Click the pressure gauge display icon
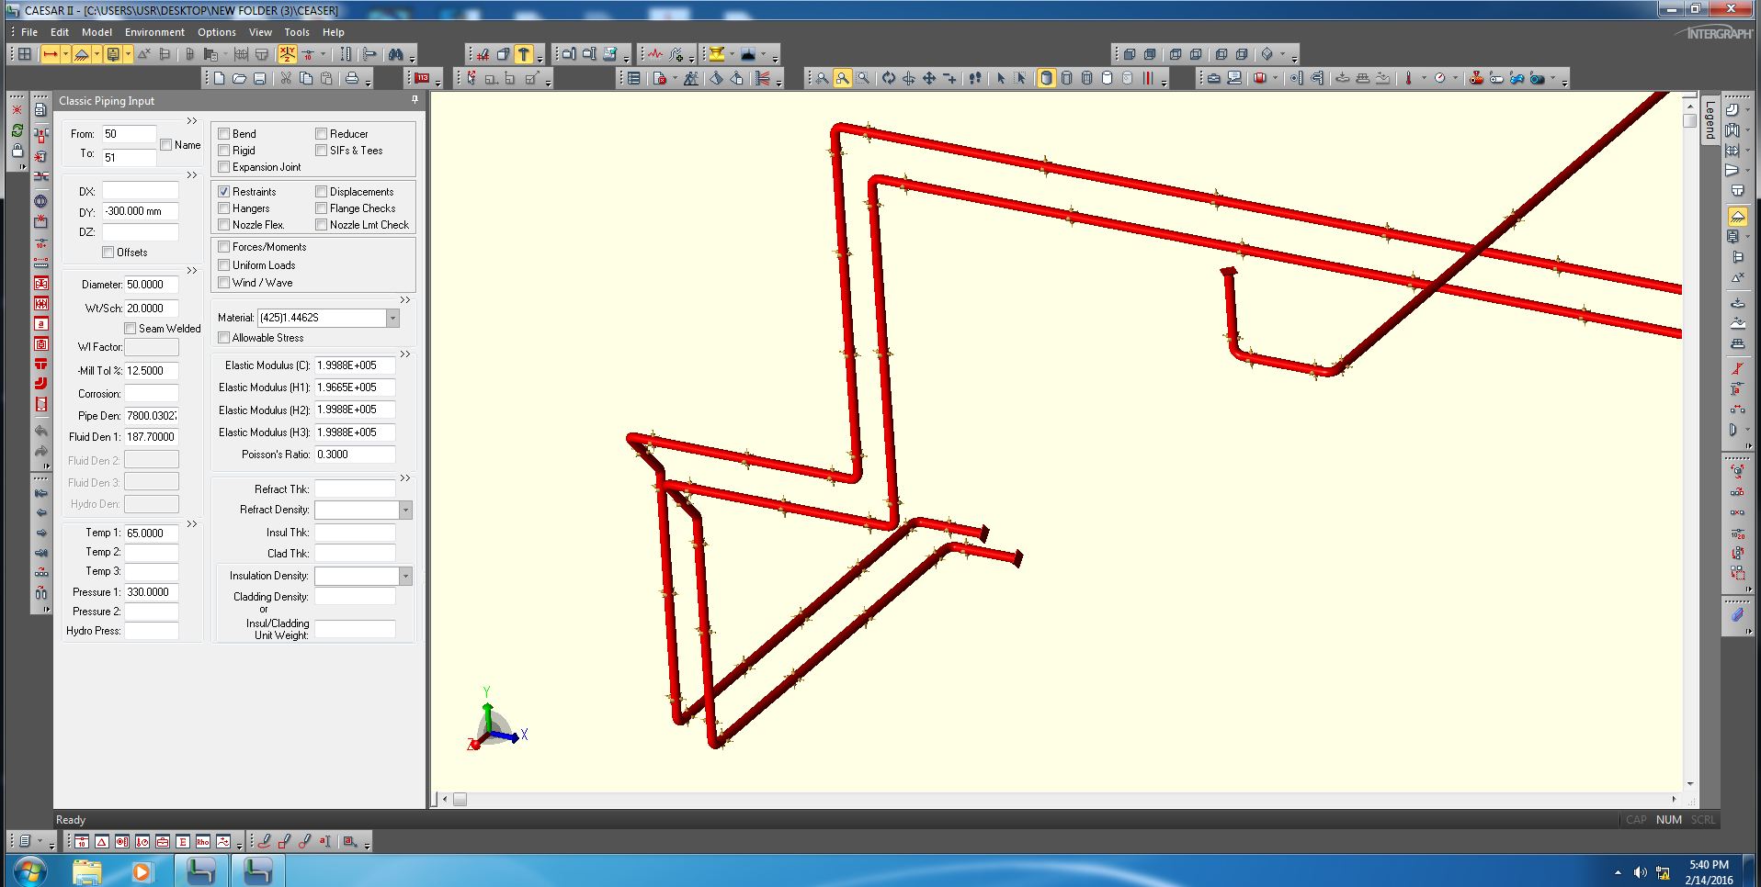The width and height of the screenshot is (1761, 887). (x=1439, y=79)
